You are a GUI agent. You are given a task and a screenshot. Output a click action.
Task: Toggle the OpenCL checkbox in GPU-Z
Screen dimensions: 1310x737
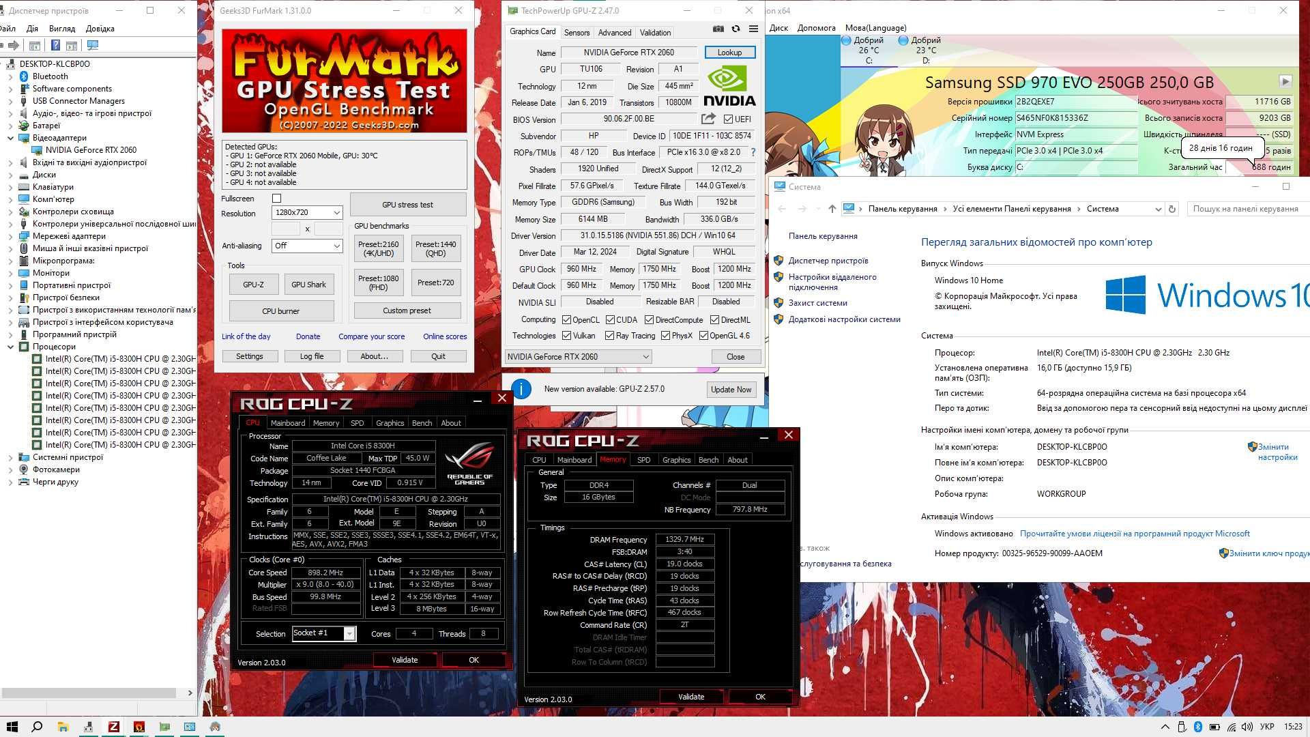pyautogui.click(x=566, y=319)
